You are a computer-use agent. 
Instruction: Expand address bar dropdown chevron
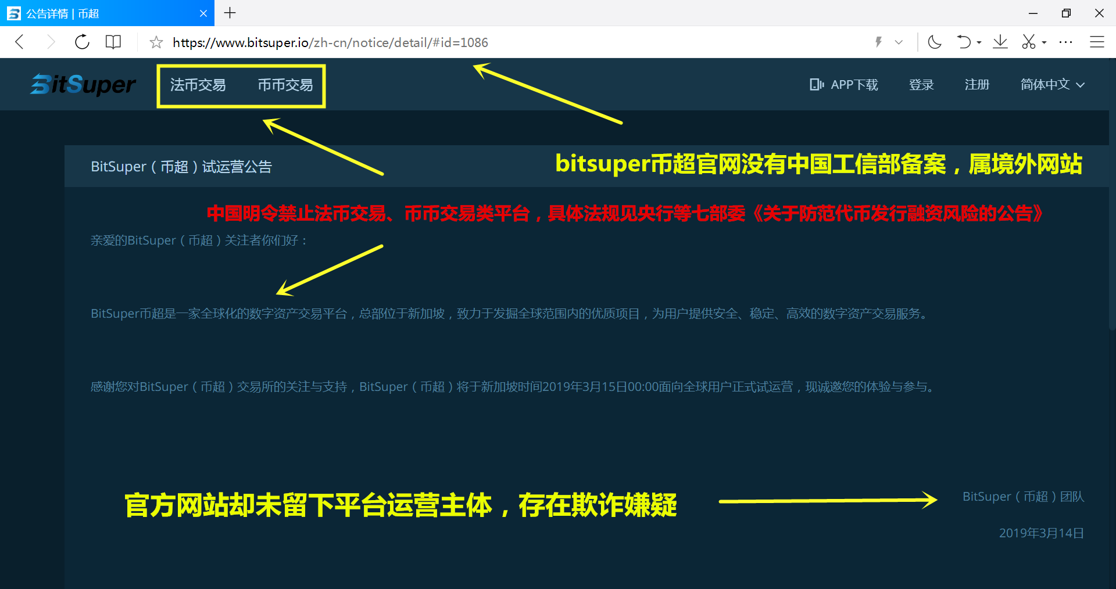tap(899, 42)
